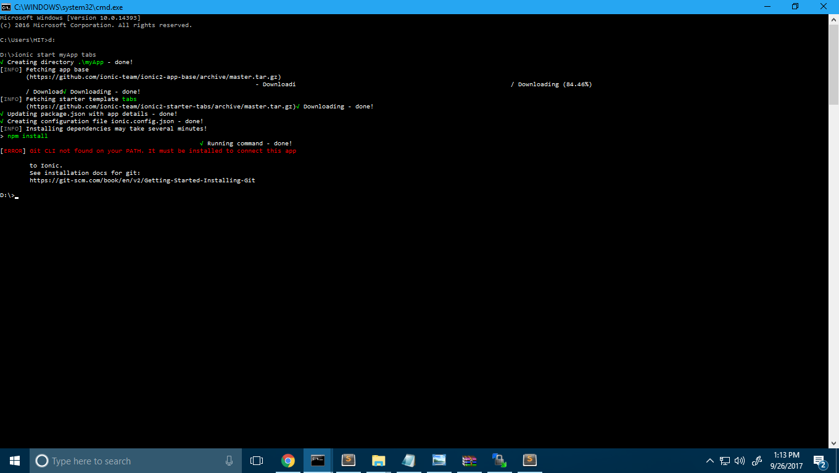Open File Explorer from the taskbar
The height and width of the screenshot is (473, 839).
pos(378,461)
